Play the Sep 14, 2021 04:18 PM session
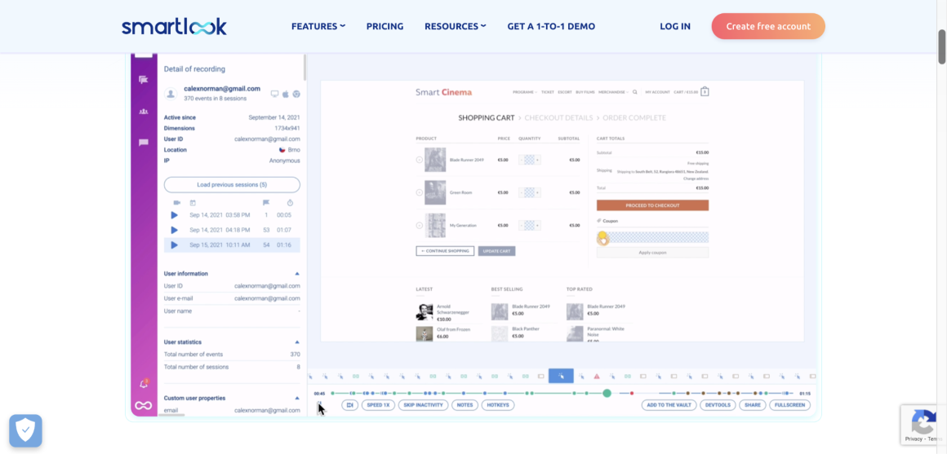The width and height of the screenshot is (947, 454). [x=174, y=230]
